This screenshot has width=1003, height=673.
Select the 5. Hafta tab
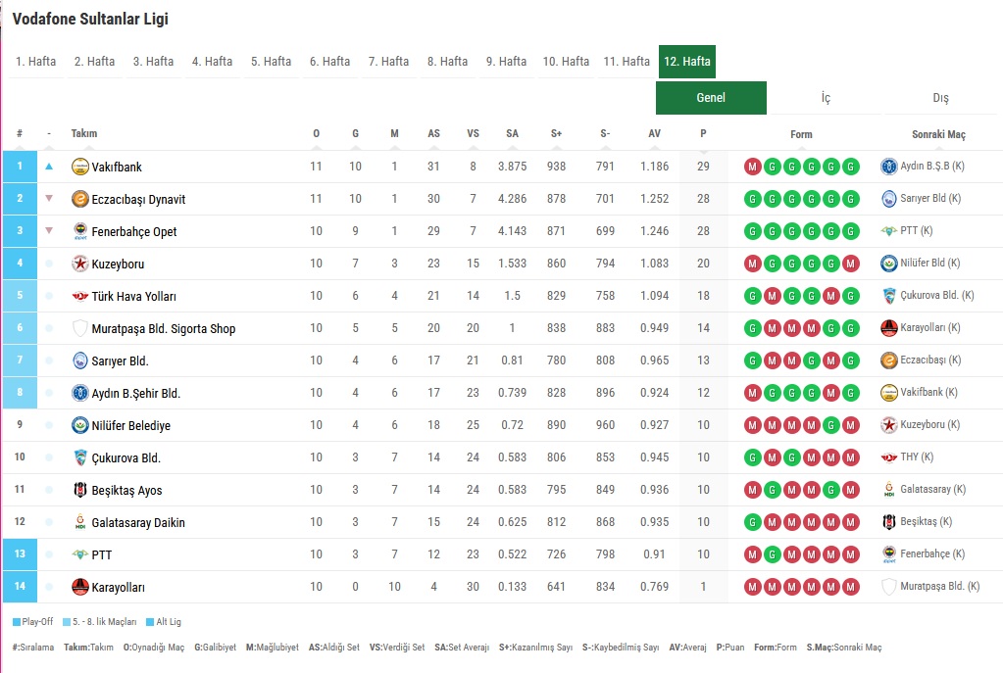(x=272, y=62)
